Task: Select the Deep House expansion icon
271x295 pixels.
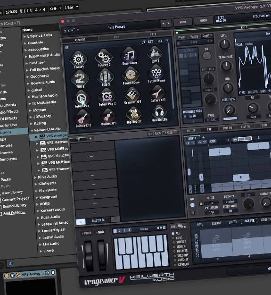Action: pyautogui.click(x=130, y=56)
